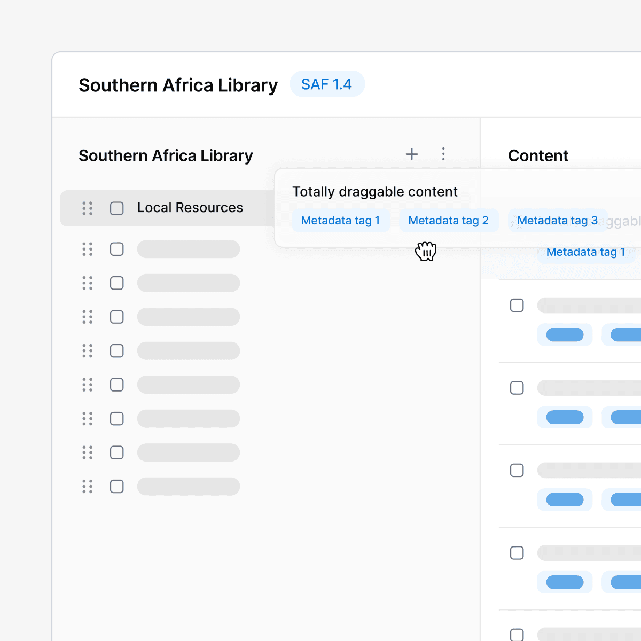Select the Local Resources row label

tap(190, 208)
